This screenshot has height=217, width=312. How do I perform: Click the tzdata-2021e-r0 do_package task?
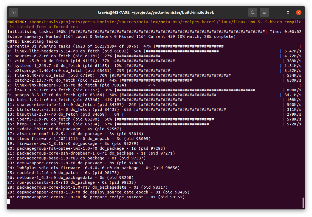[x=64, y=129]
